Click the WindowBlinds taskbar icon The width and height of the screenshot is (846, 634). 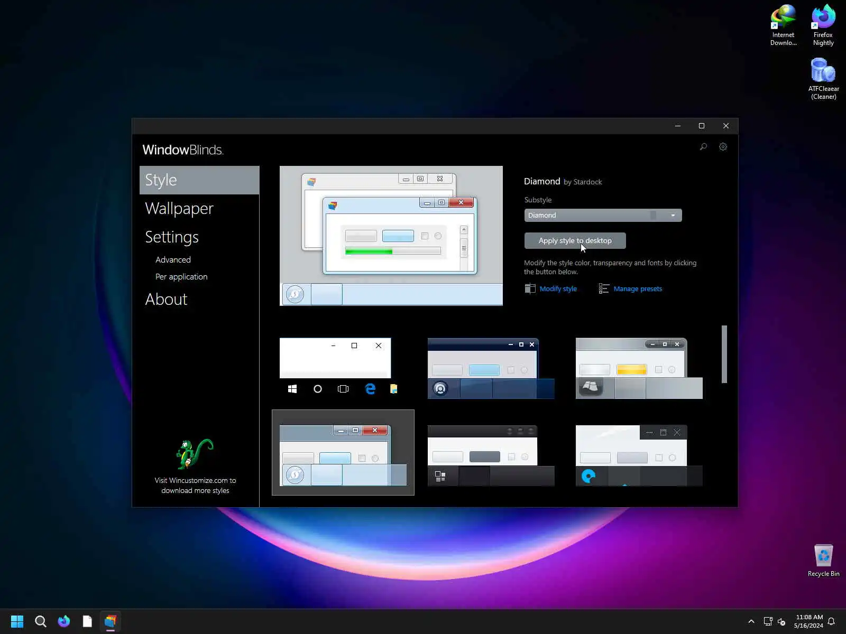[x=111, y=621]
